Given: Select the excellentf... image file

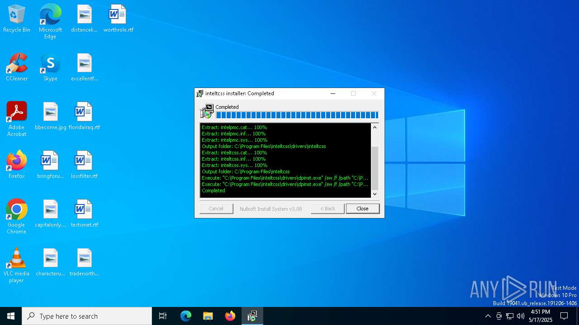Looking at the screenshot, I should point(84,67).
